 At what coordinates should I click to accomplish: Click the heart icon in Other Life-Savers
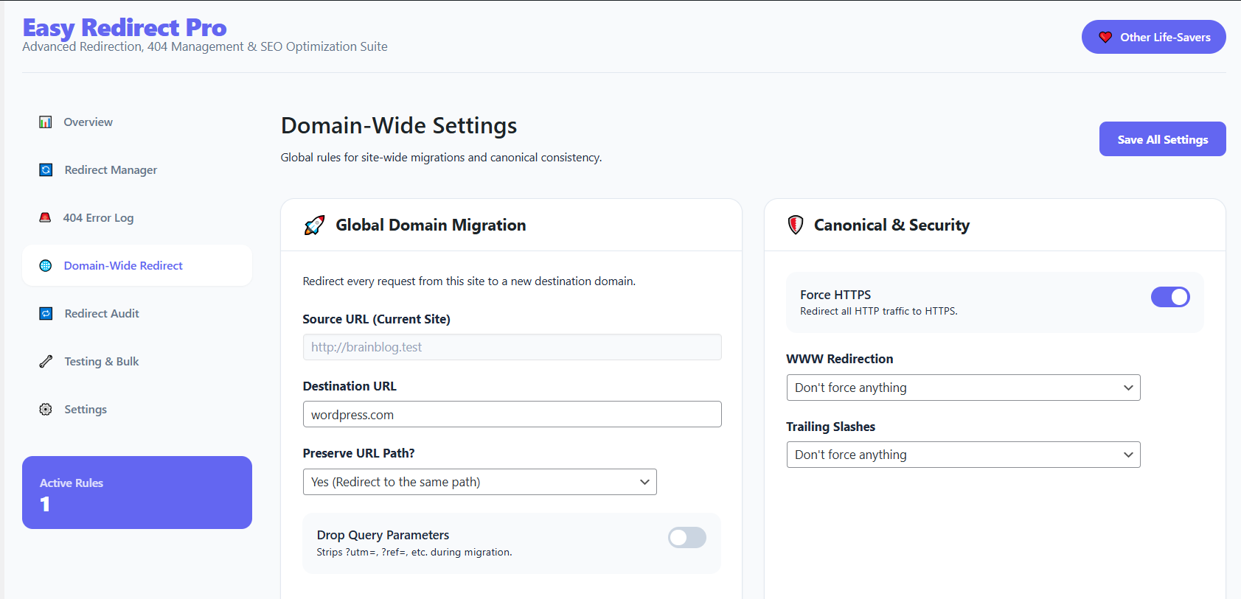(1105, 38)
